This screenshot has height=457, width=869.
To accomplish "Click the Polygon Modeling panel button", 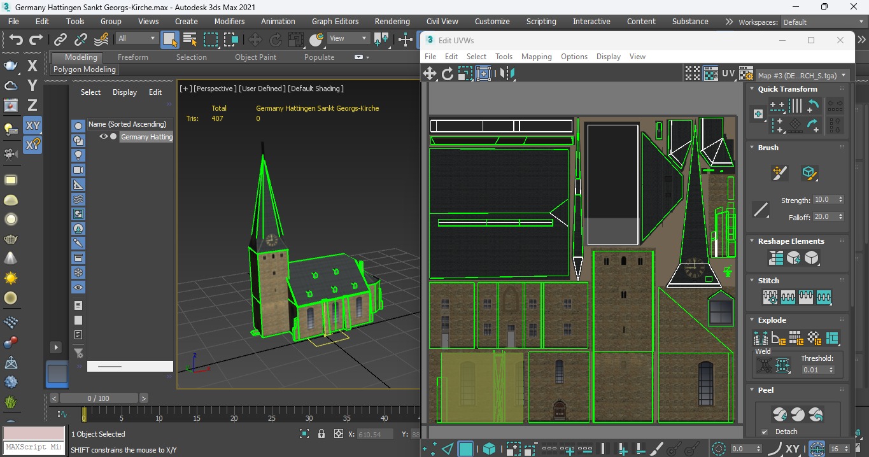I will coord(85,69).
